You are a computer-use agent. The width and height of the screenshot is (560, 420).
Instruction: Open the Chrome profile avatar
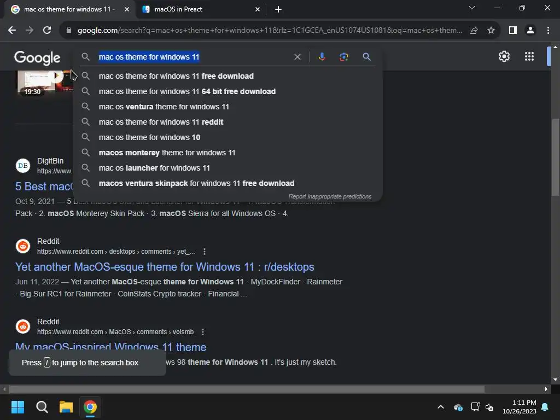pos(530,31)
